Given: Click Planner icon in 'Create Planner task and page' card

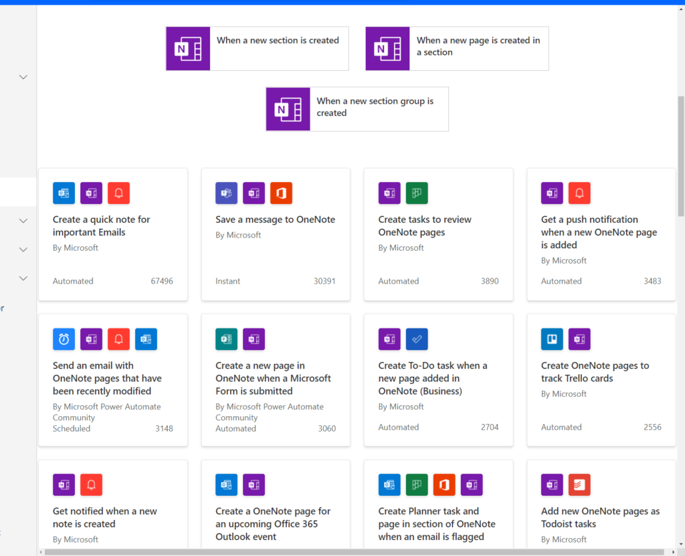Looking at the screenshot, I should click(x=417, y=484).
